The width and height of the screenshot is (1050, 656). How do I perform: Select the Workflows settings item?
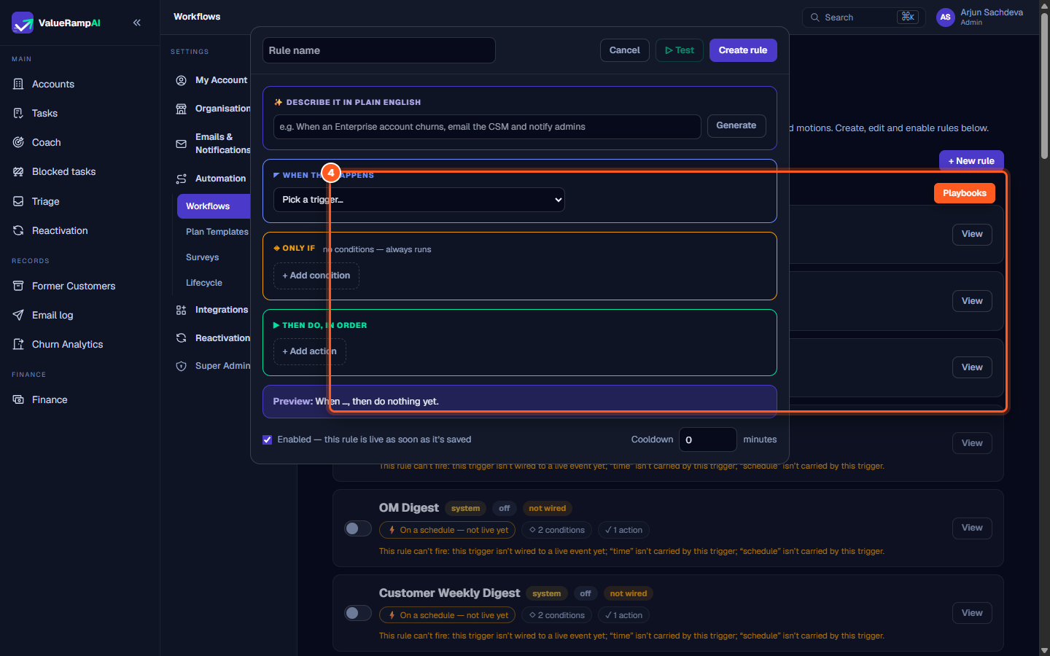(214, 206)
